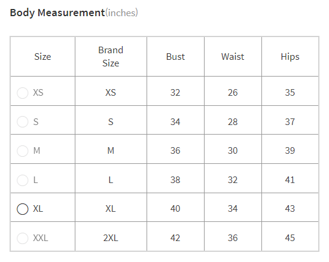This screenshot has width=329, height=262.
Task: Click the XL row bust value 40
Action: pos(175,209)
